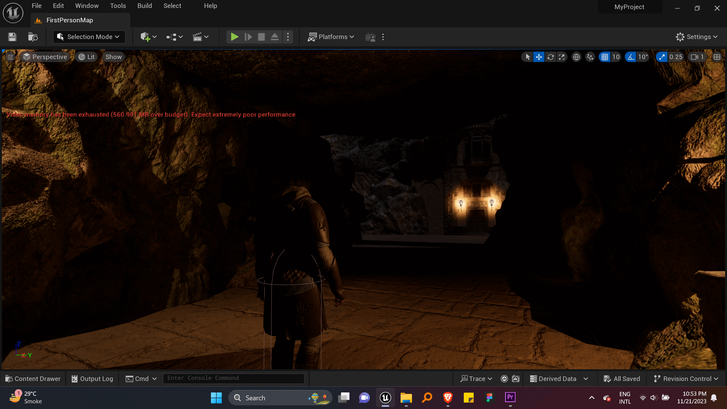The width and height of the screenshot is (727, 409).
Task: Activate the Select objects cursor tool
Action: 527,57
